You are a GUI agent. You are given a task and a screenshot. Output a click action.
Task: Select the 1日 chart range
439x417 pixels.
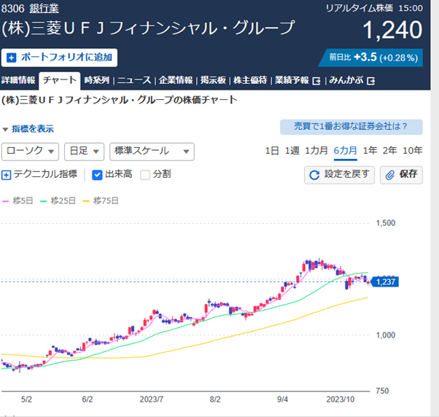point(272,151)
